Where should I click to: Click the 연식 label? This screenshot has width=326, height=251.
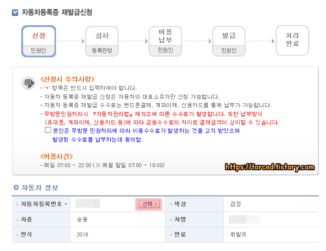(26, 235)
